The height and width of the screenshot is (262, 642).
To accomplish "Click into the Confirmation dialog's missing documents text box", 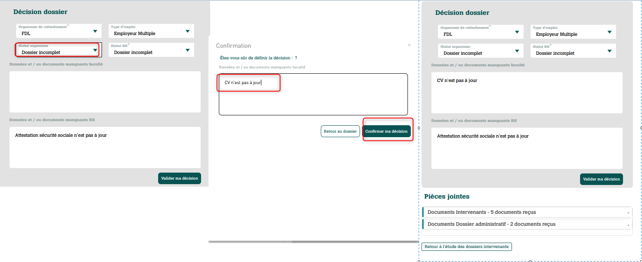I will tap(313, 99).
